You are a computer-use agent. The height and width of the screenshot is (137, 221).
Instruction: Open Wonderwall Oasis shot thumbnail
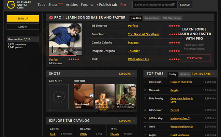pos(84,97)
